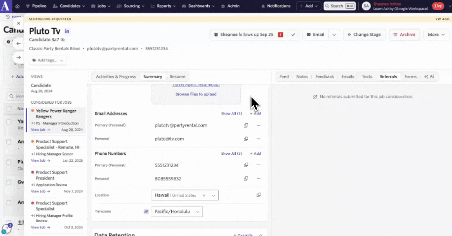
Task: Copy the location value
Action: (259, 195)
